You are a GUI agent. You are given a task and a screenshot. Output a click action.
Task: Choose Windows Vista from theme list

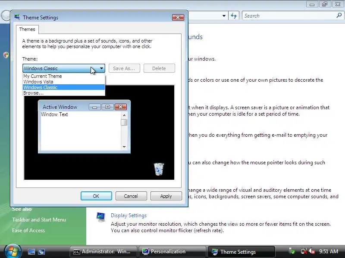tap(64, 82)
